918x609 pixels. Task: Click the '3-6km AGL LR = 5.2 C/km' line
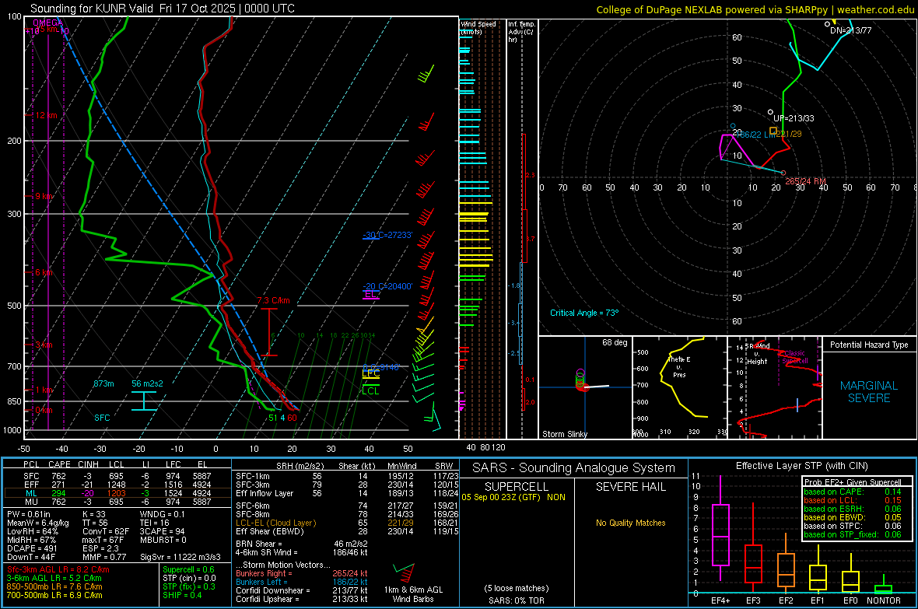[x=54, y=578]
